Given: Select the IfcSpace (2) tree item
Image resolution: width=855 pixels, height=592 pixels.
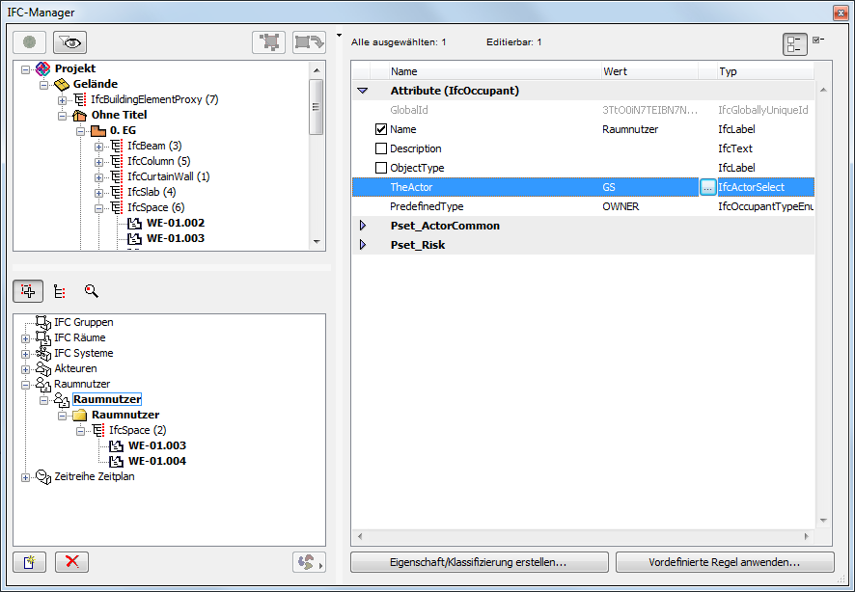Looking at the screenshot, I should [137, 430].
